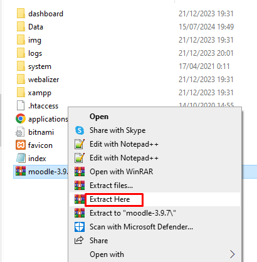The height and width of the screenshot is (262, 257).
Task: Click the Microsoft Defender shield icon
Action: (x=80, y=227)
